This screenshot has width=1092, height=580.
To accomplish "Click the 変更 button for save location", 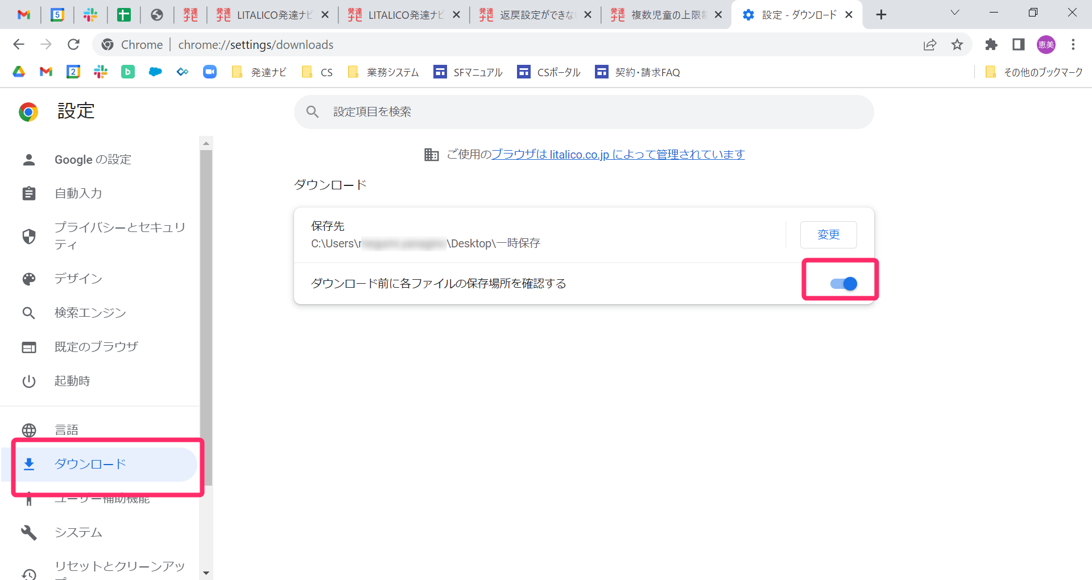I will pyautogui.click(x=828, y=234).
